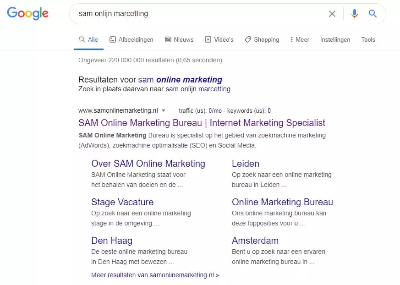Click the three-dot icon beside Meer
Image resolution: width=400 pixels, height=285 pixels.
point(291,39)
